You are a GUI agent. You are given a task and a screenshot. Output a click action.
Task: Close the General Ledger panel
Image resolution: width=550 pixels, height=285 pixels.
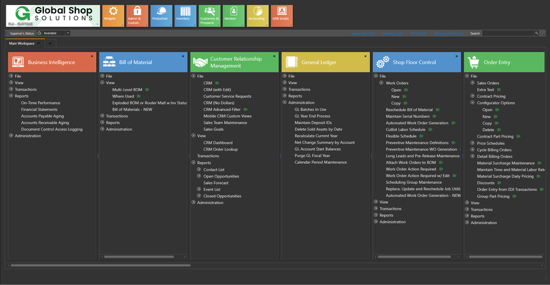click(x=365, y=56)
